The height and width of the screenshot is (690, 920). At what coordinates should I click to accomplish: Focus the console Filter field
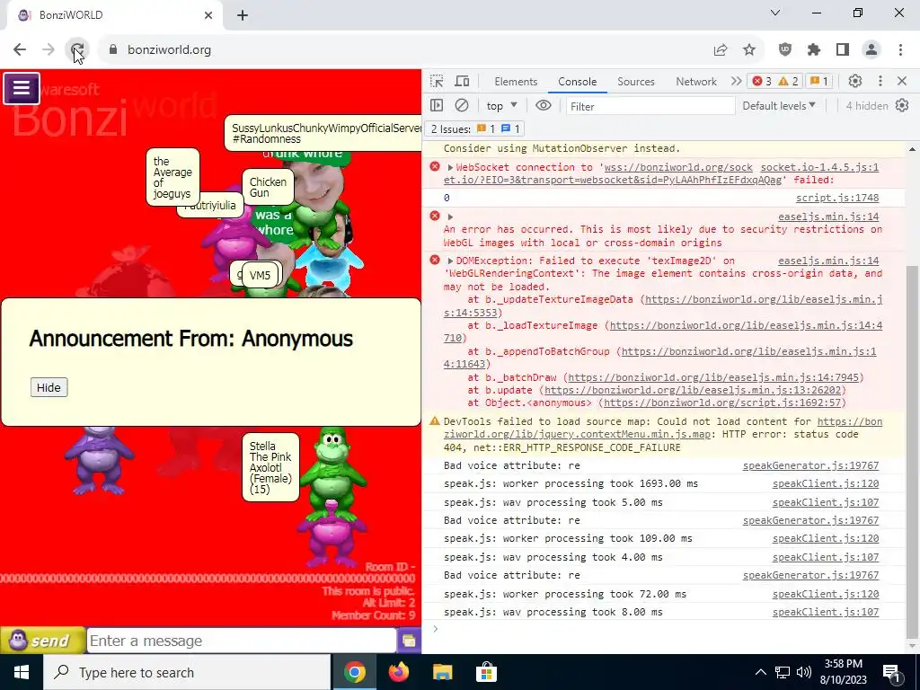pos(650,106)
